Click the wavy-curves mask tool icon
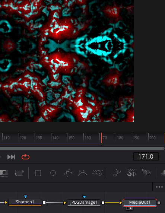The width and height of the screenshot is (165, 213). [98, 173]
